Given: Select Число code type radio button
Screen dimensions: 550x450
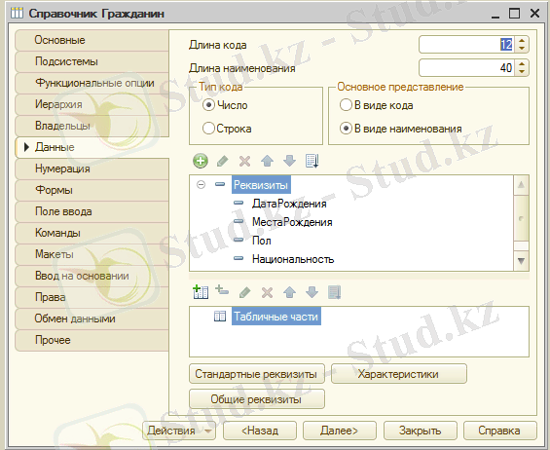Looking at the screenshot, I should point(208,105).
